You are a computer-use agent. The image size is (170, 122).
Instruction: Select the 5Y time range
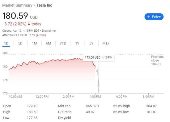click(91, 43)
